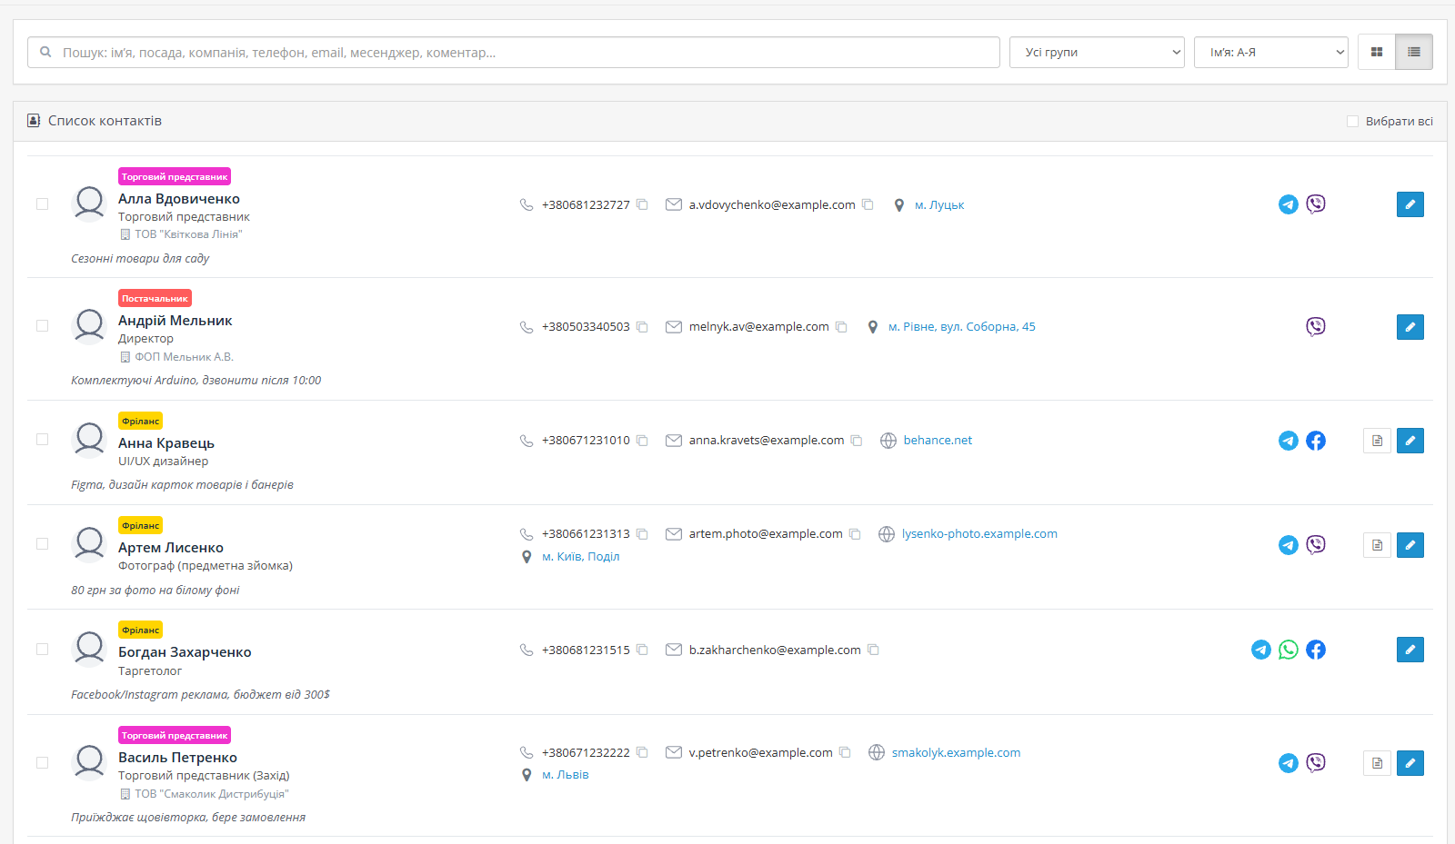
Task: Switch to grid card view
Action: coord(1377,53)
